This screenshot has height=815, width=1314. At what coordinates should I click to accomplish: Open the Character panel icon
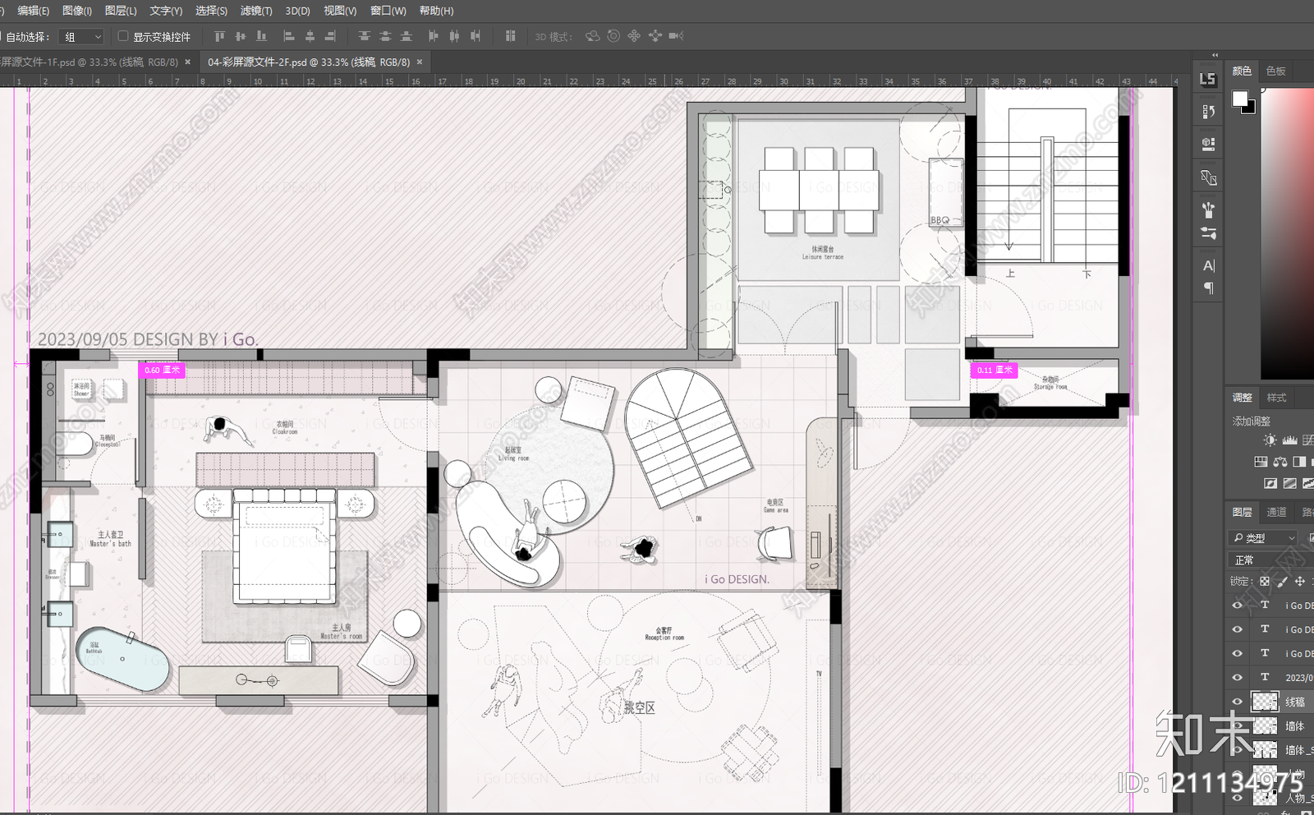pyautogui.click(x=1208, y=265)
